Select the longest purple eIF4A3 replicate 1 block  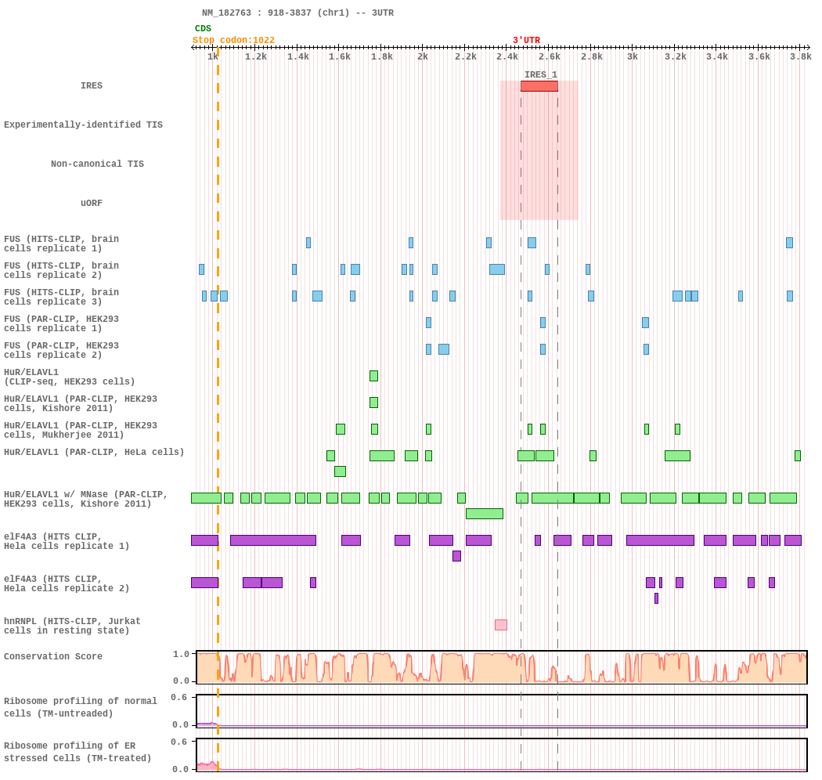(x=273, y=540)
